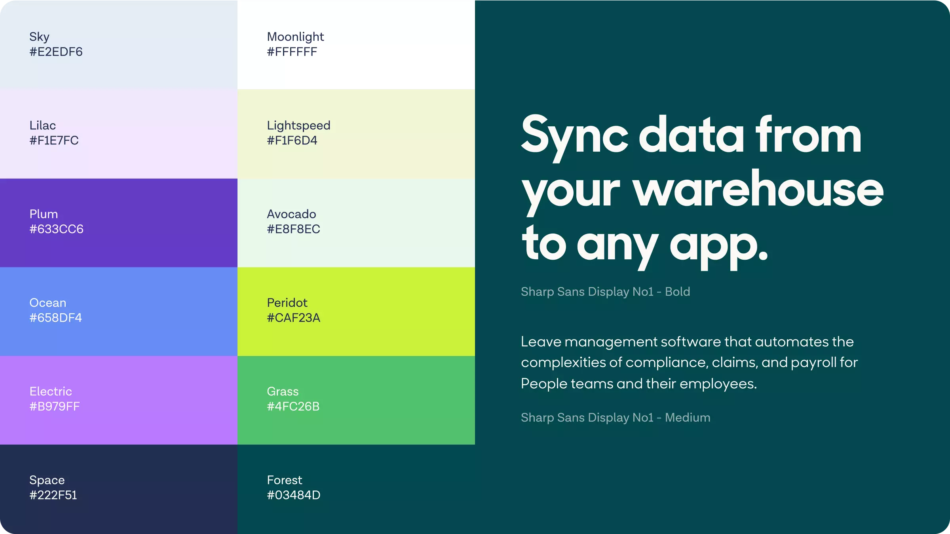Click 'Sharp Sans Display No1 - Medium' label
Viewport: 950px width, 534px height.
point(616,418)
